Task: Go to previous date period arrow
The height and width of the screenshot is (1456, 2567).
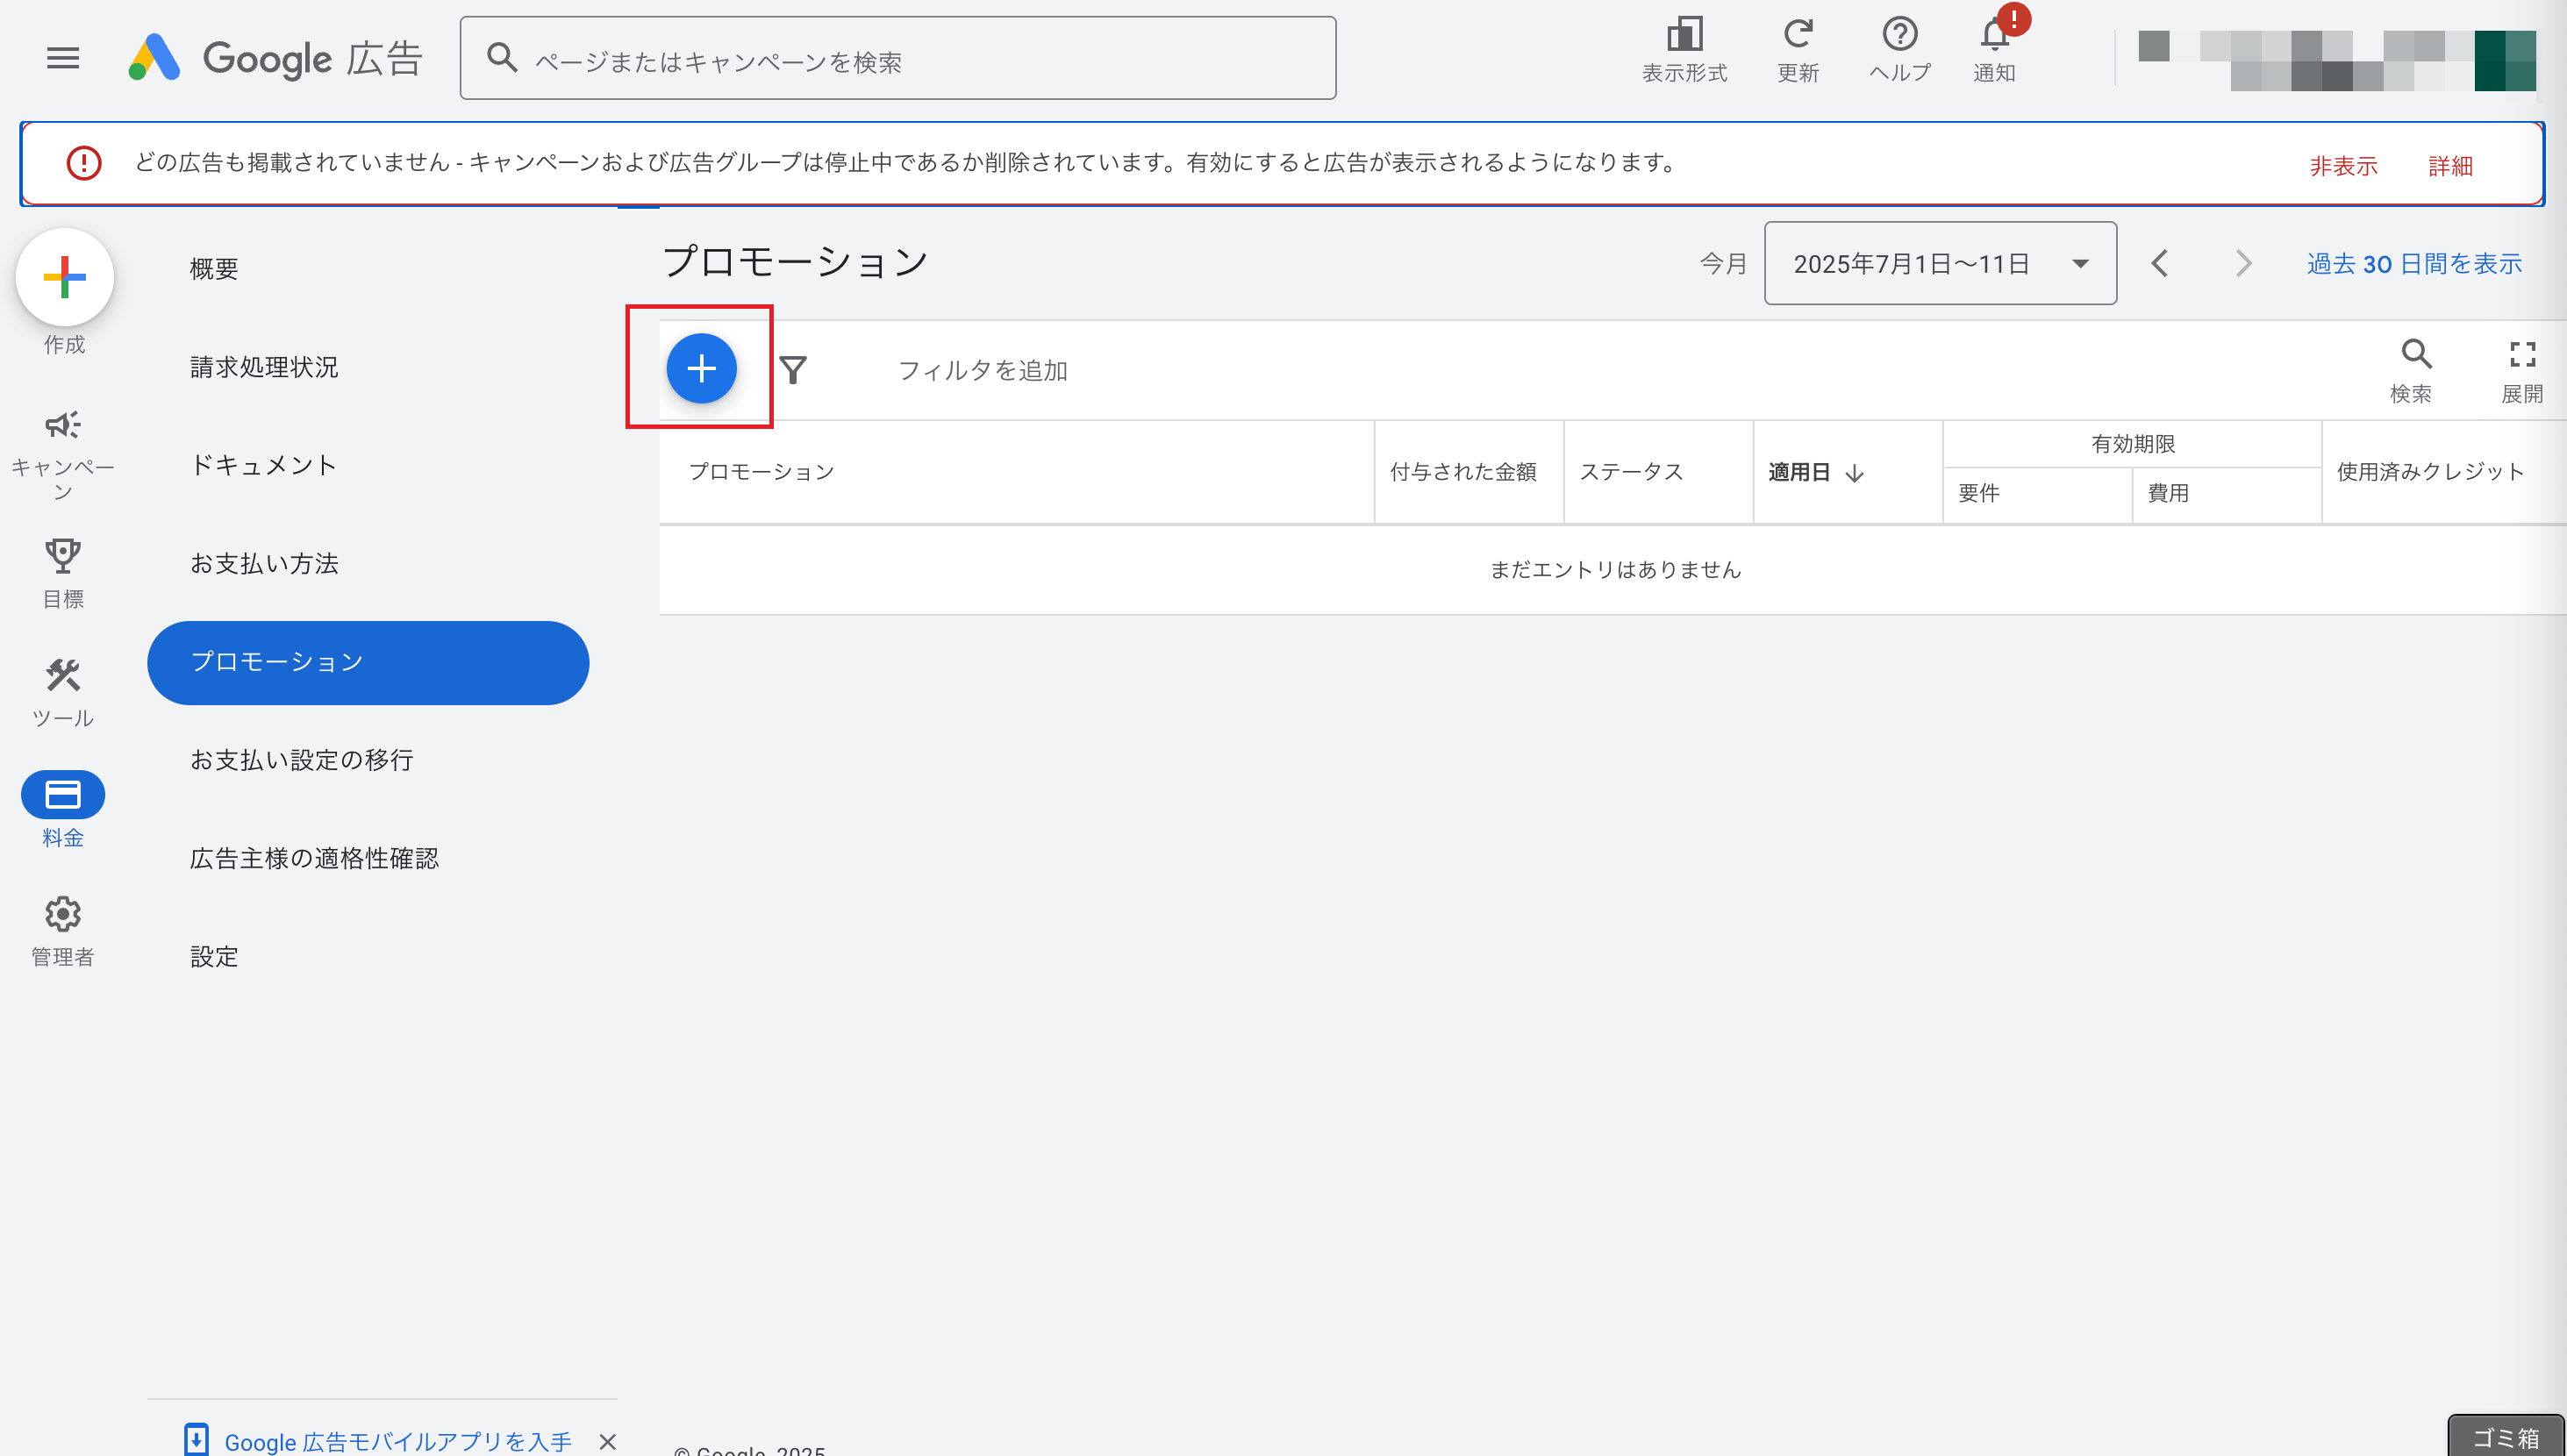Action: coord(2159,264)
